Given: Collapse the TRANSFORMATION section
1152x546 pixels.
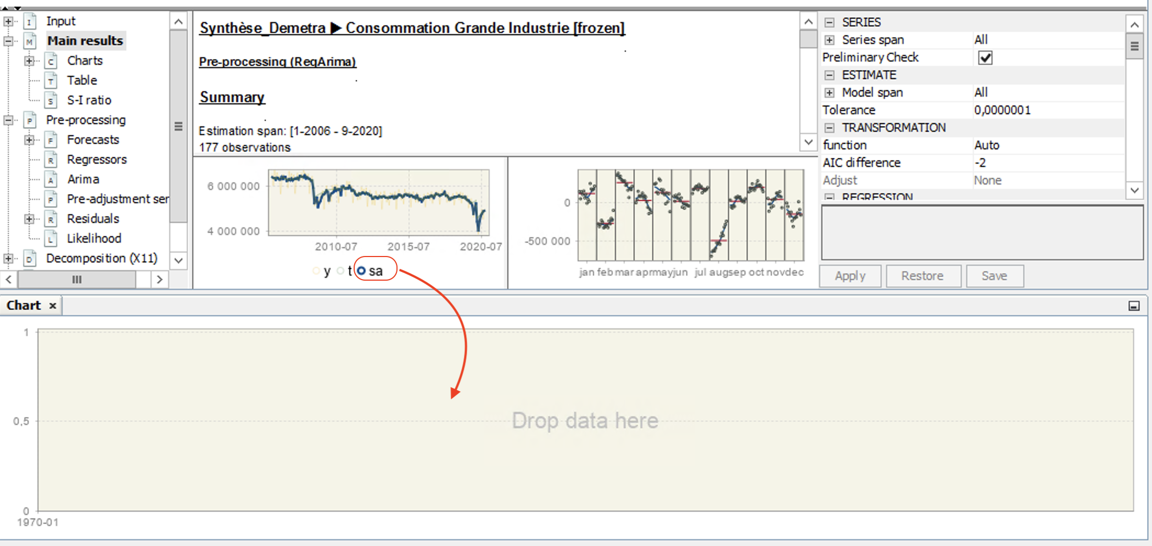Looking at the screenshot, I should (x=830, y=128).
